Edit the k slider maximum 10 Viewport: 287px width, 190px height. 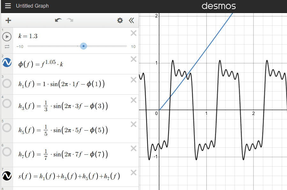click(133, 47)
